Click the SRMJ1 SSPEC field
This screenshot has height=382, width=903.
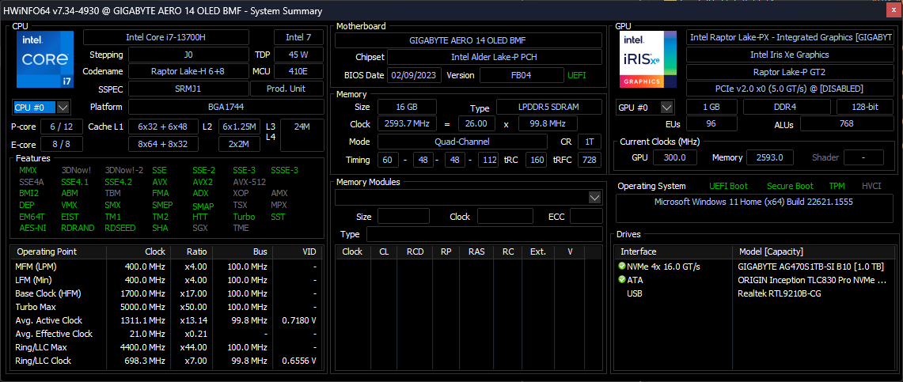point(188,89)
